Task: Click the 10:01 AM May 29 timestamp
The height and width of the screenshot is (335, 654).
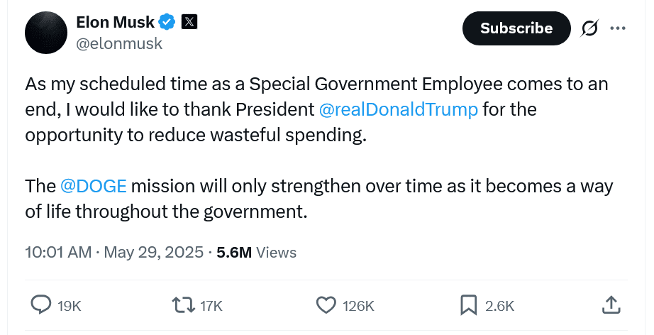Action: click(114, 252)
